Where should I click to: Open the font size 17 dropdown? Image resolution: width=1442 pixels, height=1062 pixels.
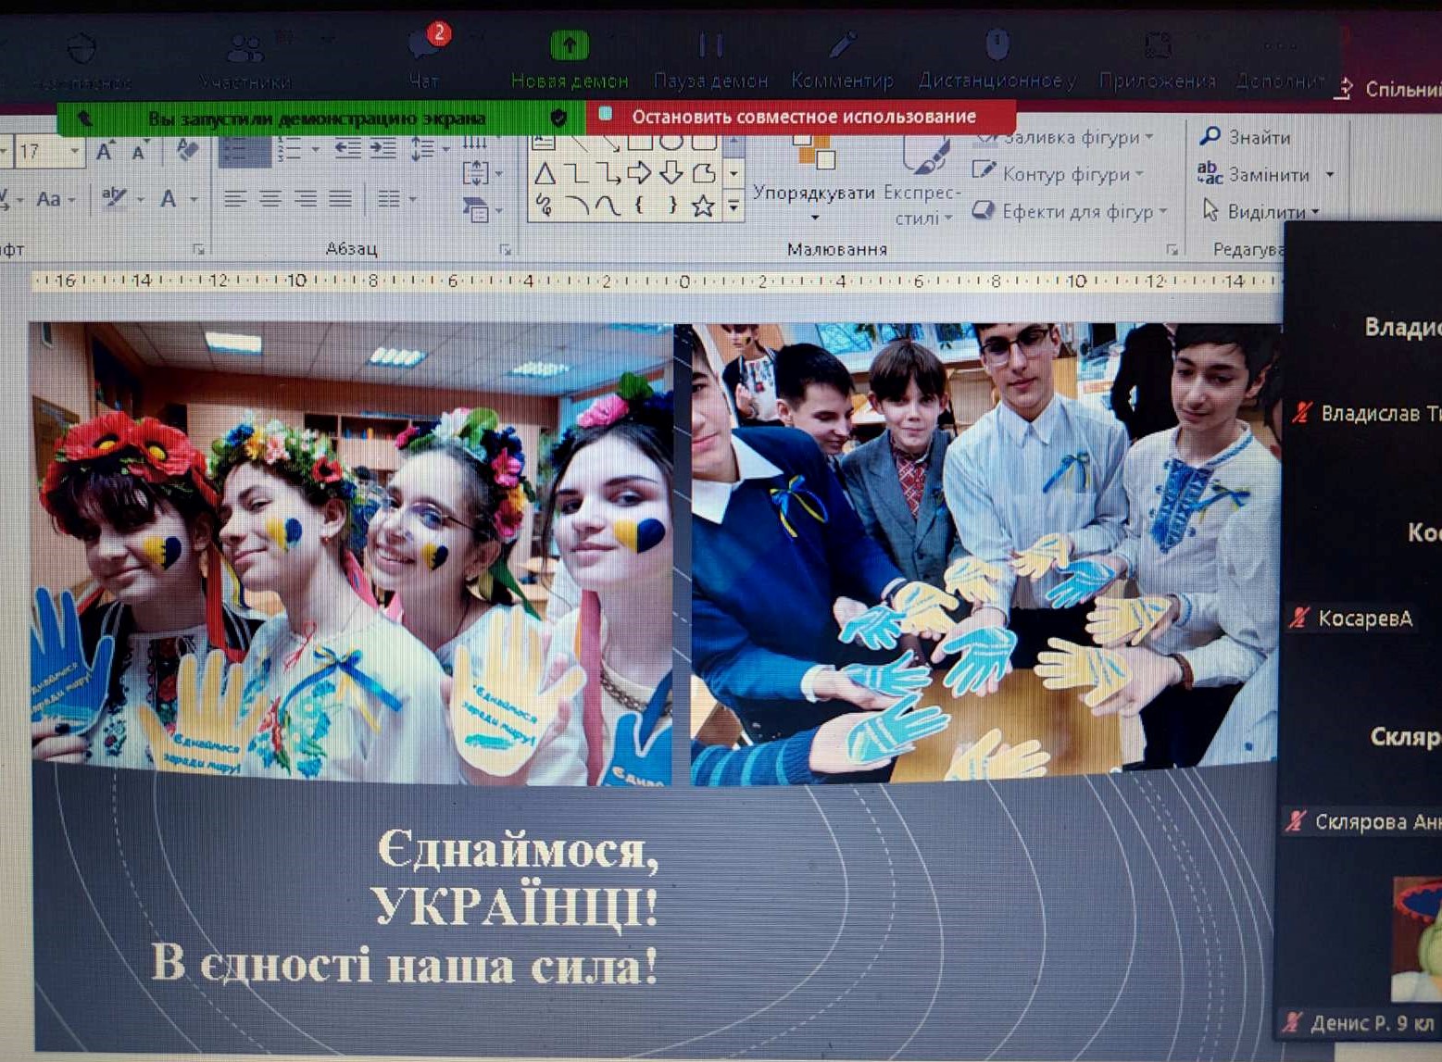pyautogui.click(x=75, y=151)
